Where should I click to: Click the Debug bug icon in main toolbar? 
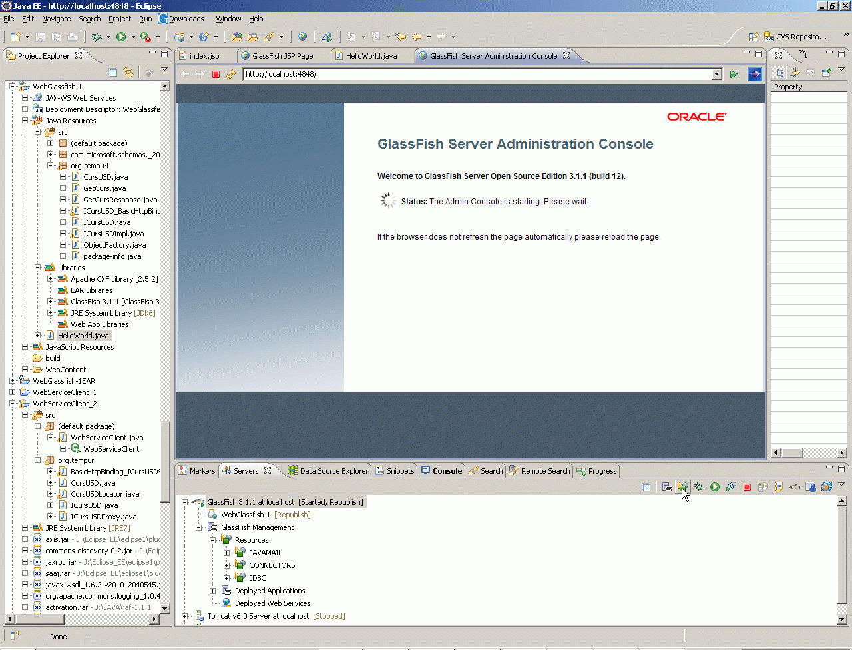pyautogui.click(x=97, y=37)
